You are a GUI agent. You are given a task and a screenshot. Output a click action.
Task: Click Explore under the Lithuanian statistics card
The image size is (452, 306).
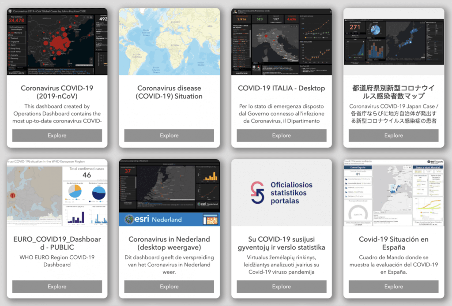pos(281,287)
